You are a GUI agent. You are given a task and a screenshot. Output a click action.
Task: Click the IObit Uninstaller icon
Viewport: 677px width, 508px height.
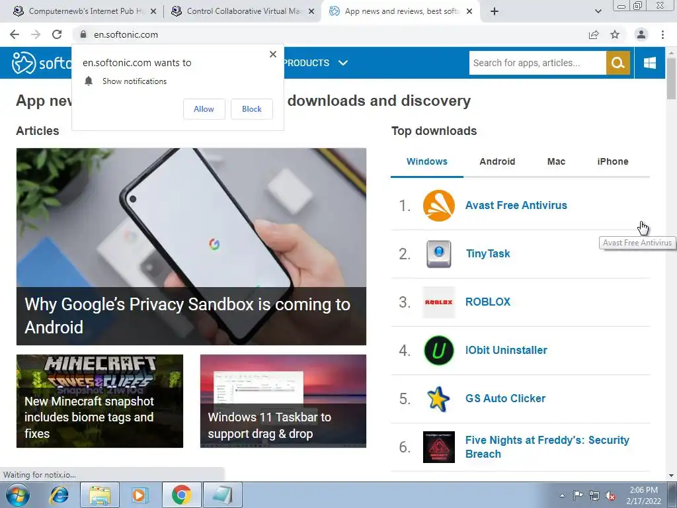439,351
